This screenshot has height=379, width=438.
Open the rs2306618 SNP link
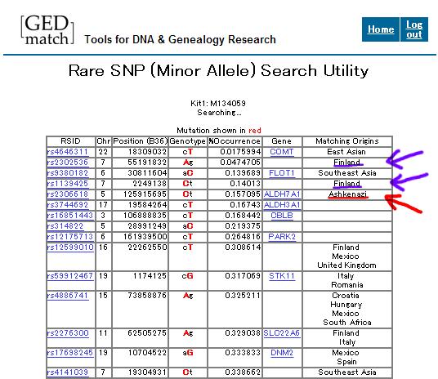[68, 194]
